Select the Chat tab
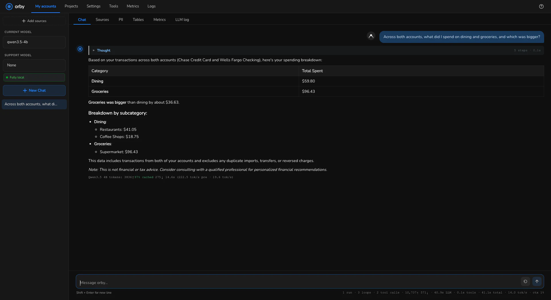The width and height of the screenshot is (551, 300). pyautogui.click(x=82, y=20)
